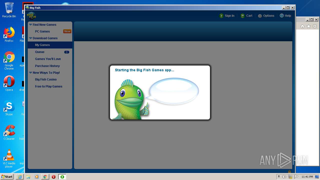Open the Cart label
This screenshot has width=320, height=180.
(249, 16)
